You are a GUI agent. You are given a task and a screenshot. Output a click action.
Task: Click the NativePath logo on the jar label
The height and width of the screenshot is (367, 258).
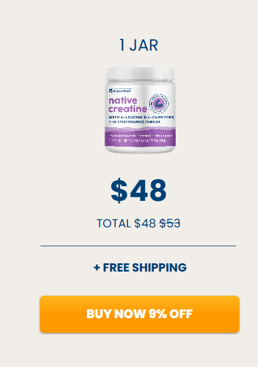(120, 91)
